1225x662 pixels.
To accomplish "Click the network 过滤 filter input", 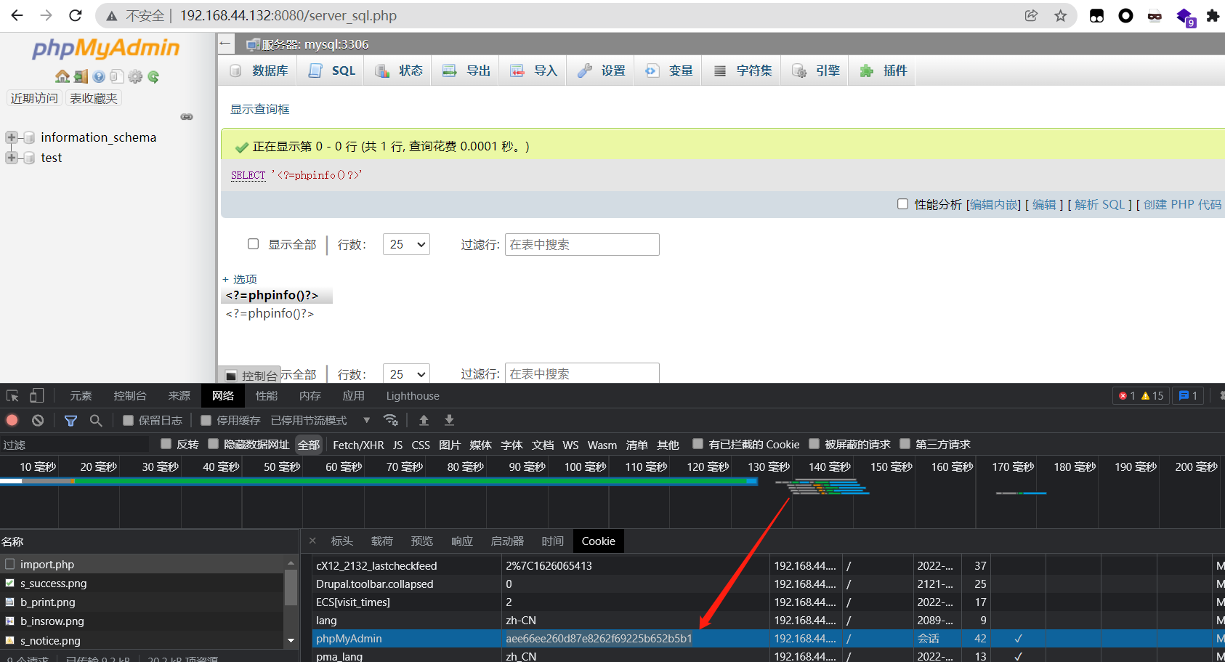I will 75,444.
